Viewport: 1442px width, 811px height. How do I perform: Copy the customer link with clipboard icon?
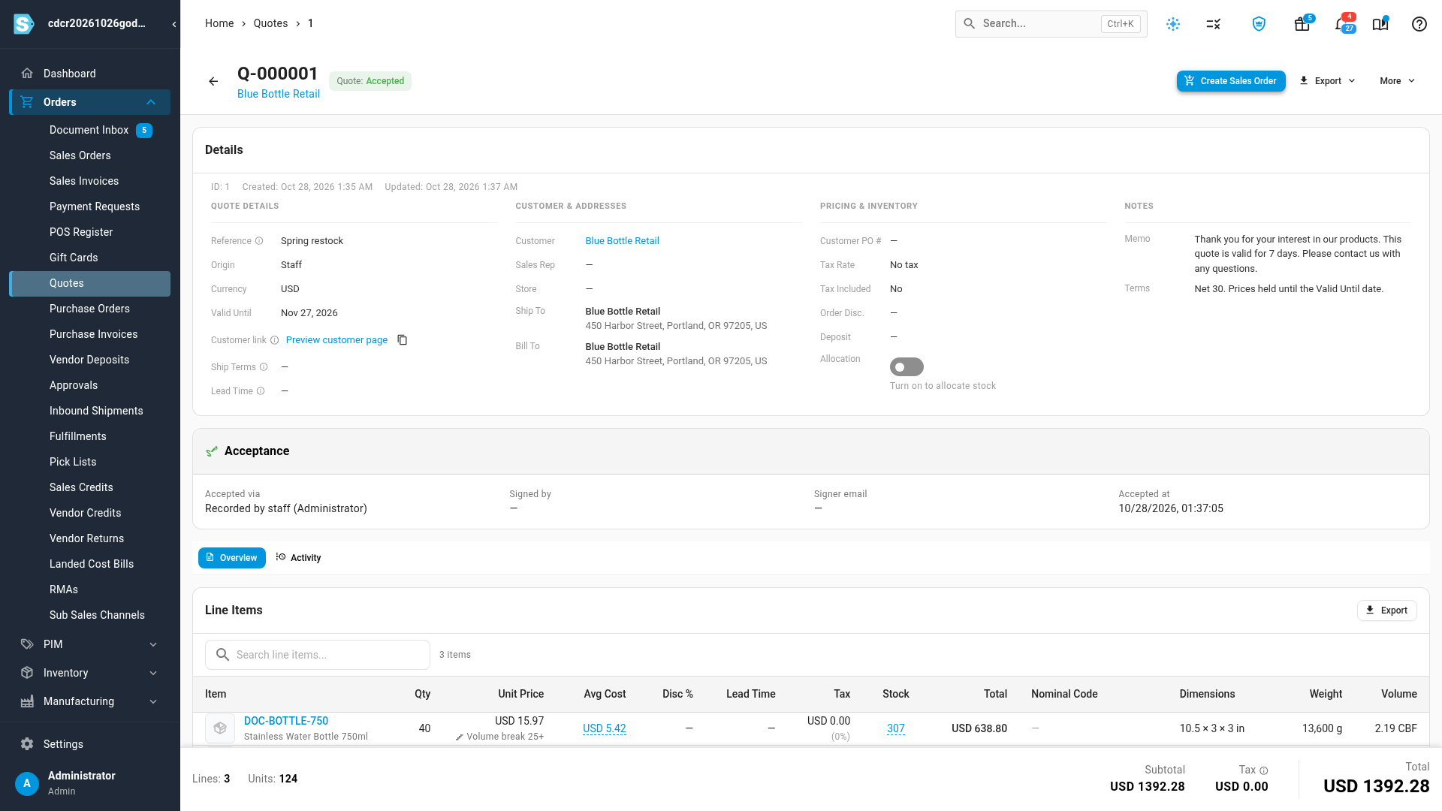tap(403, 340)
